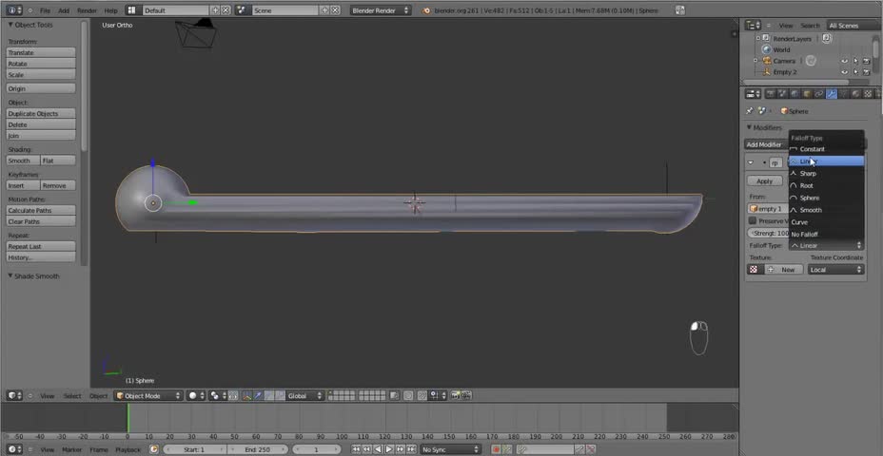Jump to previous keyframe

pyautogui.click(x=366, y=449)
